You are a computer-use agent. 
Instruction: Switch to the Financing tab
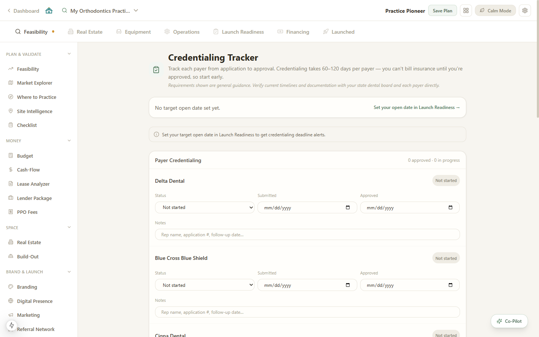click(x=293, y=32)
